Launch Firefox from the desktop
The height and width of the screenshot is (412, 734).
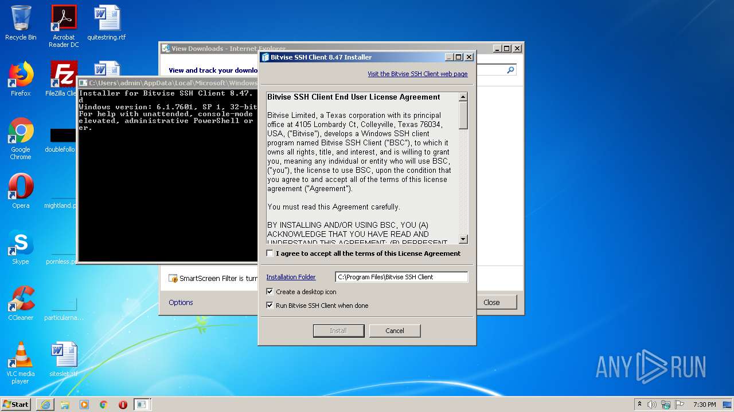[21, 79]
